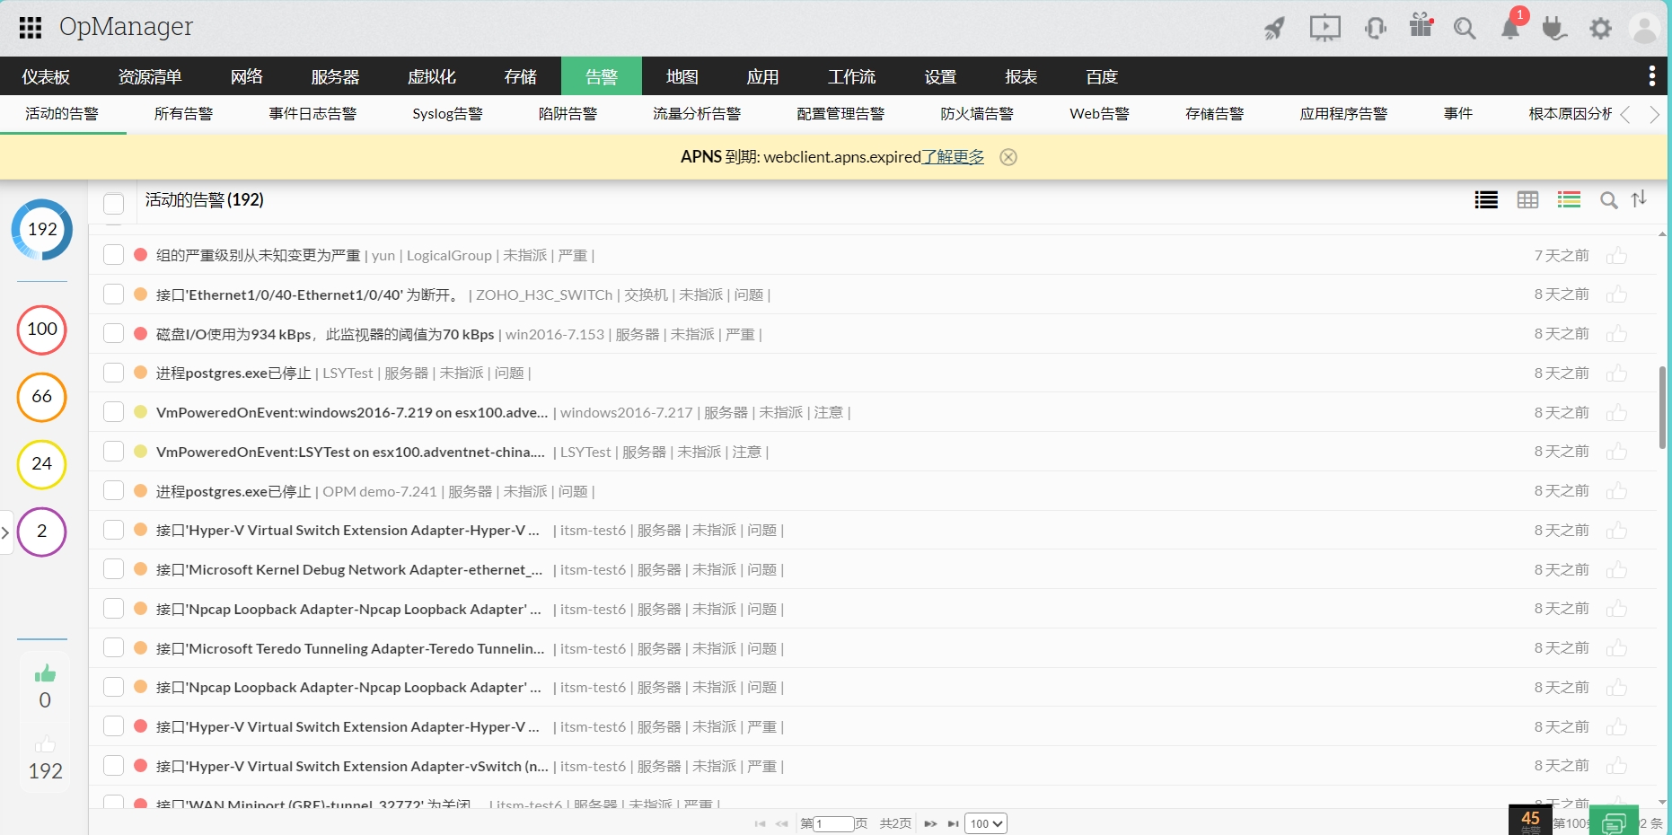The width and height of the screenshot is (1672, 835).
Task: Click the rocket quick-start icon
Action: 1274,29
